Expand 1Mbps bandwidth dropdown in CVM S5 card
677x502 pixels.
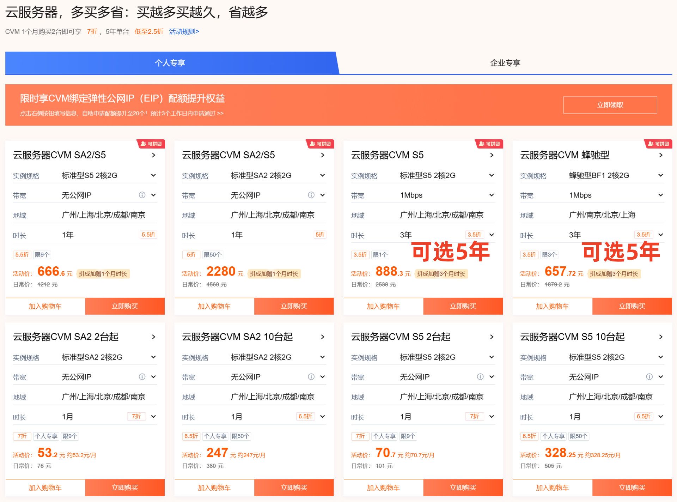[x=492, y=195]
